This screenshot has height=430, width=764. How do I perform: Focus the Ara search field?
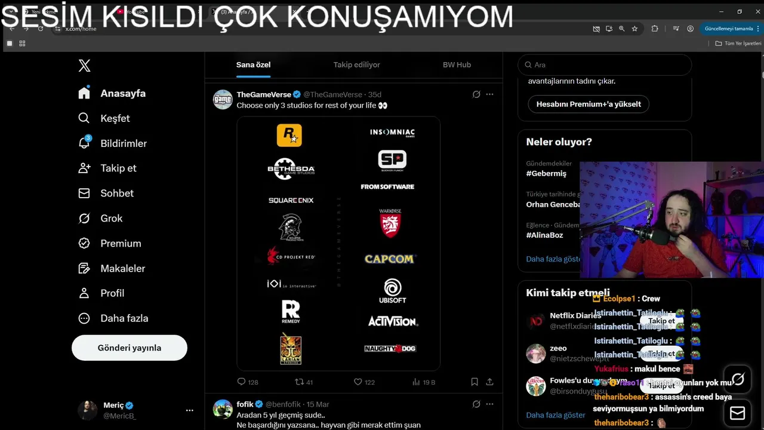[605, 64]
